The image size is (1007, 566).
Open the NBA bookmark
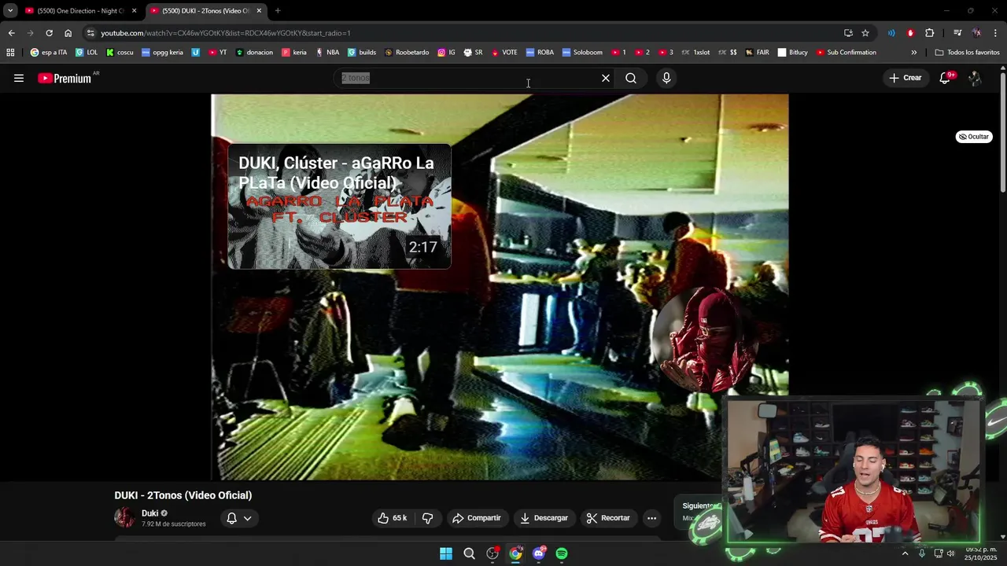pyautogui.click(x=327, y=53)
